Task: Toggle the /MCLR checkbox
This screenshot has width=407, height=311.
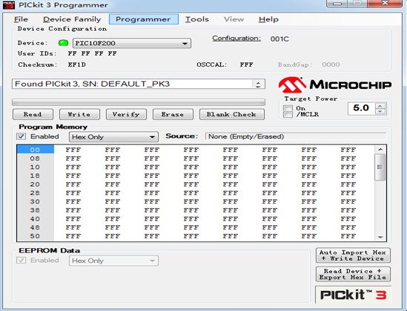Action: point(288,114)
